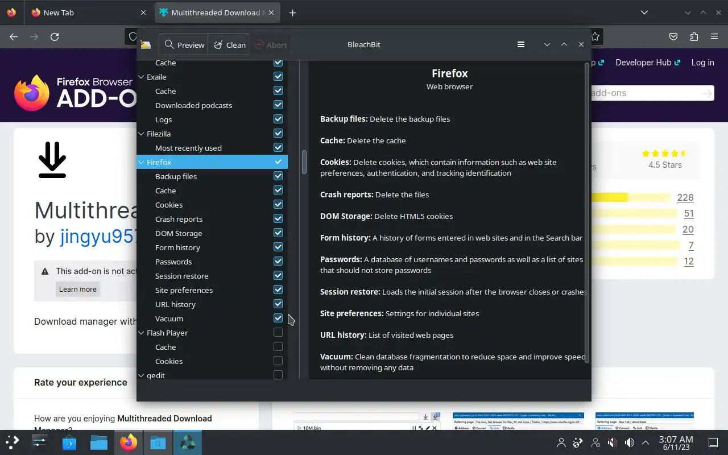Switch to Firefox in the taskbar
Viewport: 728px width, 455px height.
coord(129,442)
